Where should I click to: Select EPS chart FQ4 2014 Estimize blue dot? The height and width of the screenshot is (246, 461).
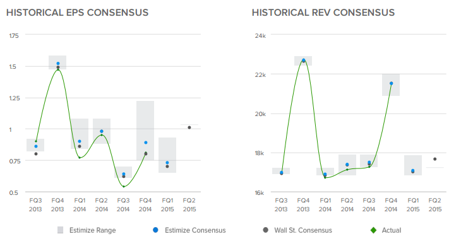(x=145, y=143)
